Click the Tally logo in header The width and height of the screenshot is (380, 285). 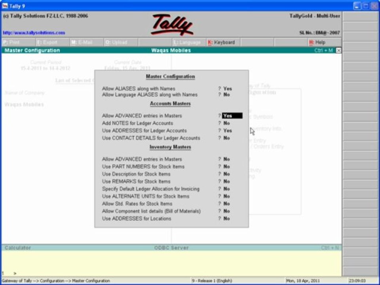[x=172, y=25]
